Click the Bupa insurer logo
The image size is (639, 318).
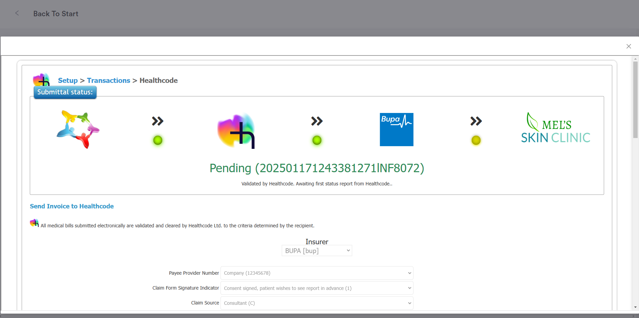pos(397,130)
